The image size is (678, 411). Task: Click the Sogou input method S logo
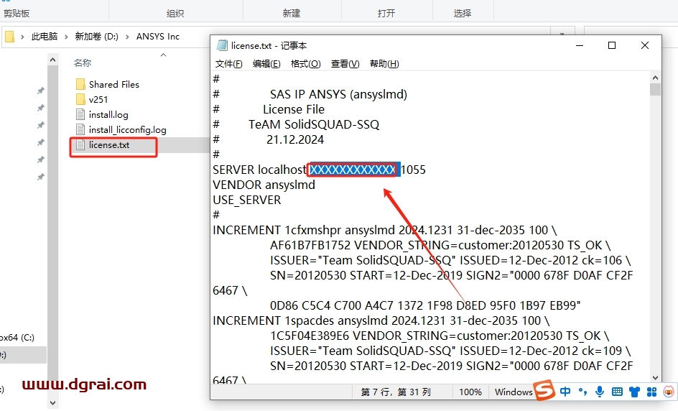pyautogui.click(x=544, y=390)
